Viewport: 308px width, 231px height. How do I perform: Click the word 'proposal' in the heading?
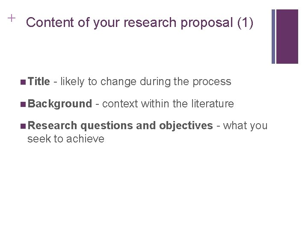[x=207, y=23]
